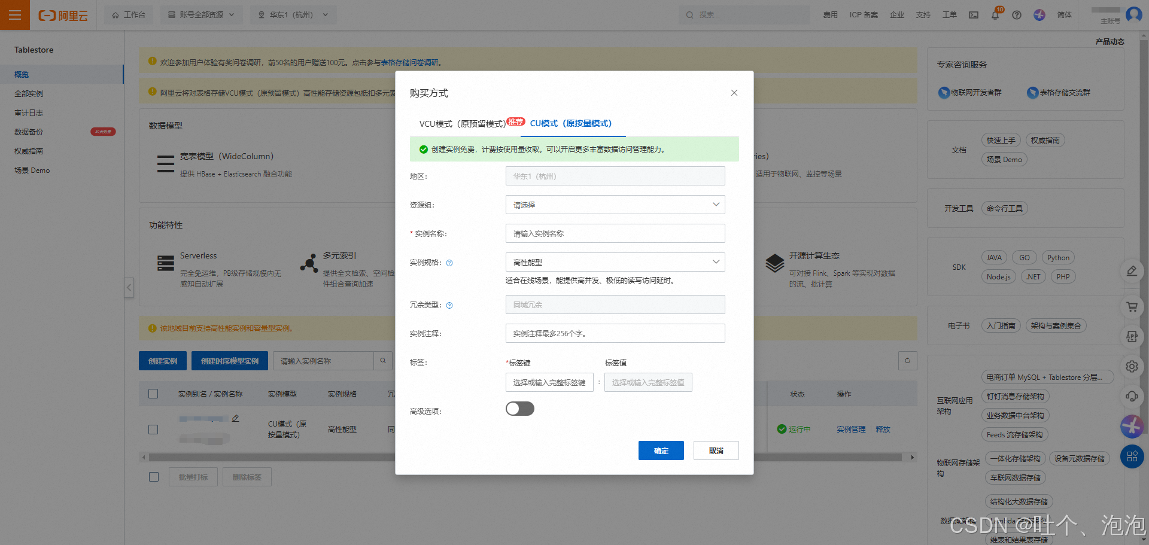This screenshot has width=1149, height=545.
Task: Open the 华东1（杭州）region selector
Action: pyautogui.click(x=293, y=14)
